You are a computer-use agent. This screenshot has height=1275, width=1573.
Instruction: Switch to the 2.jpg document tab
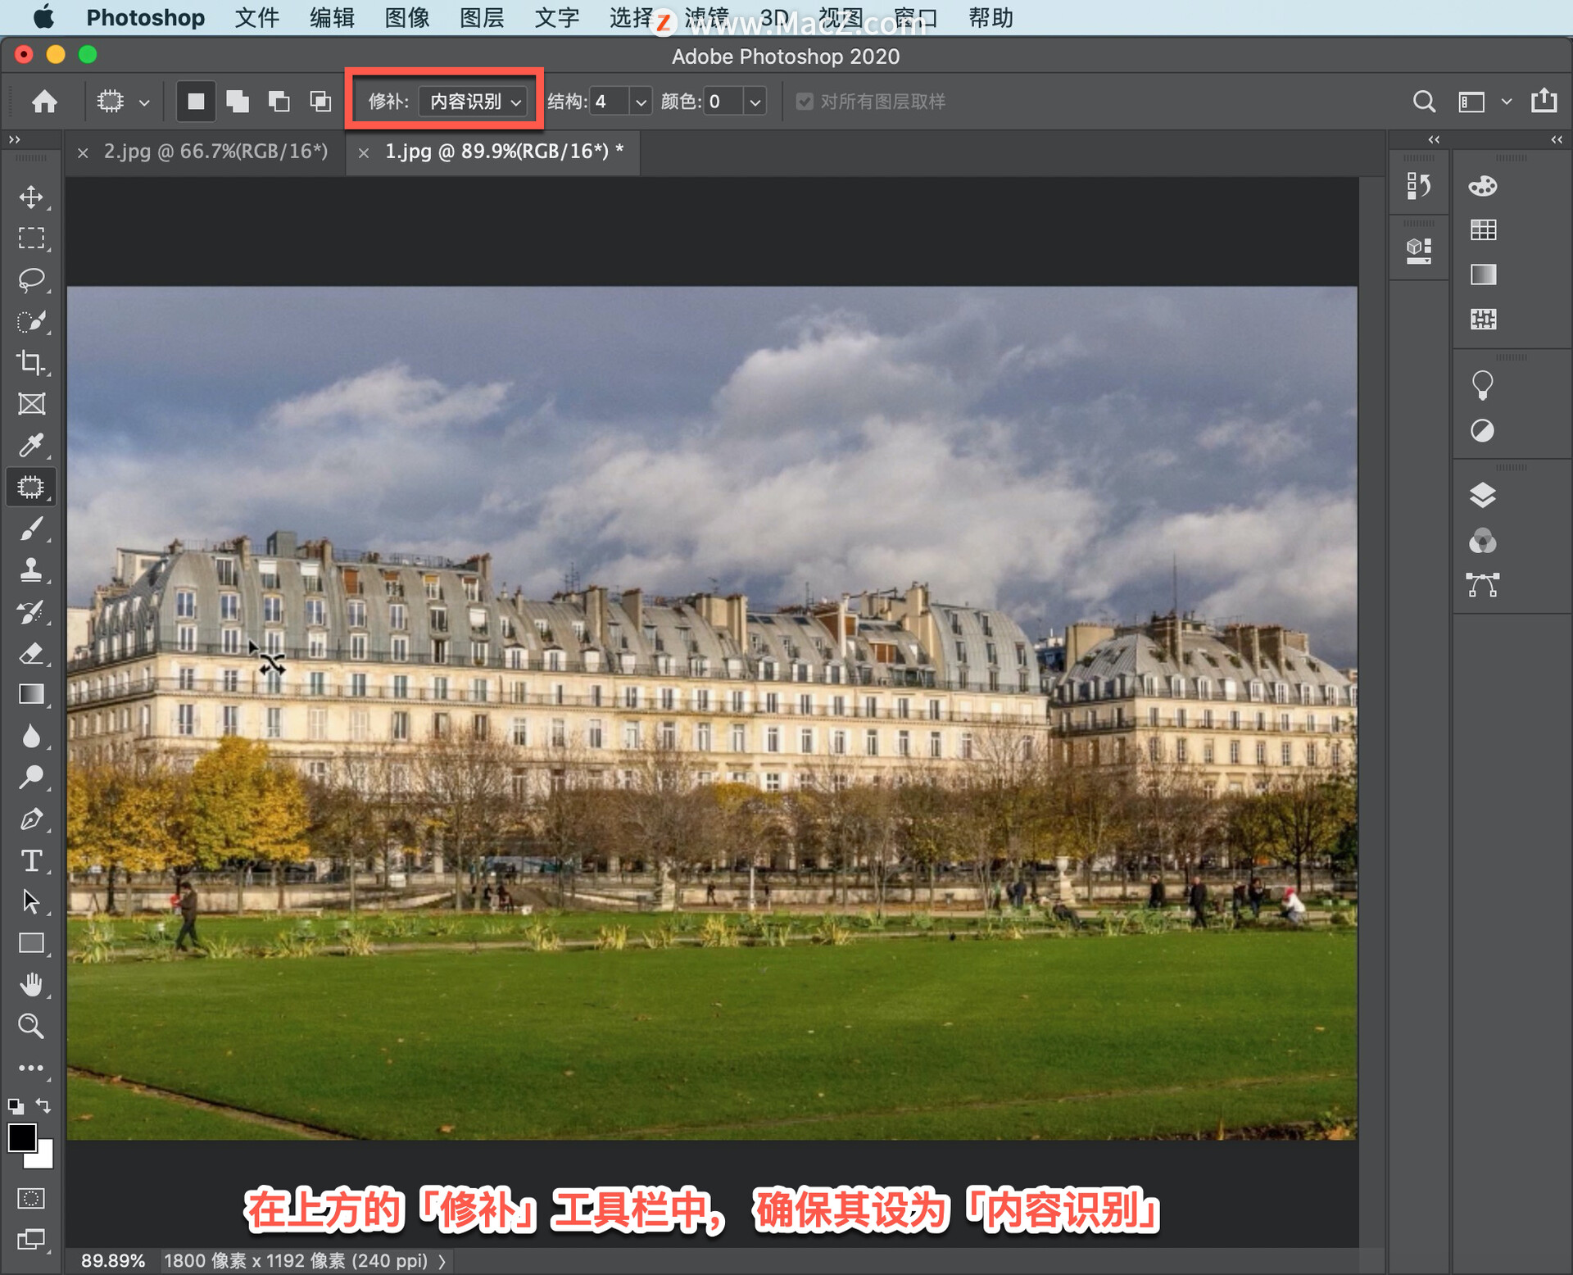tap(215, 152)
